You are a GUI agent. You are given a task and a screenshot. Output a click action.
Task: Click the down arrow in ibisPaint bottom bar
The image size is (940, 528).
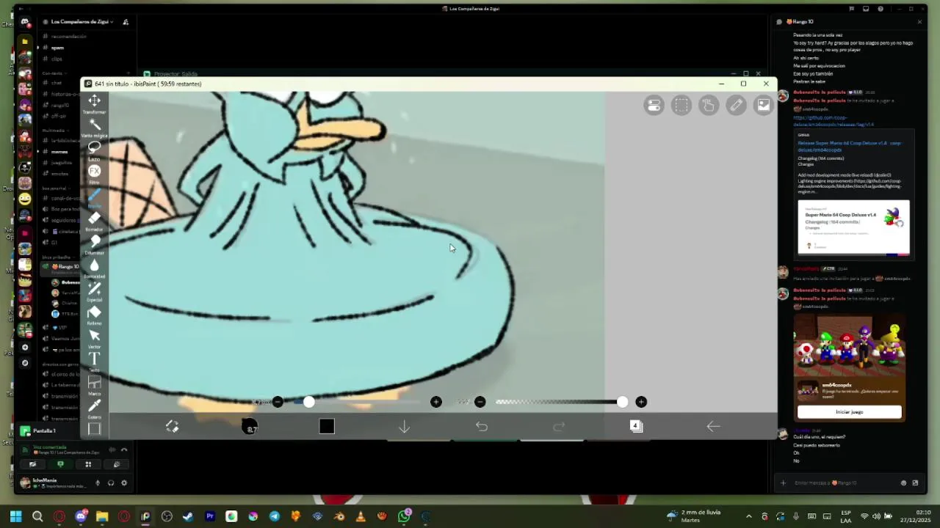tap(404, 426)
